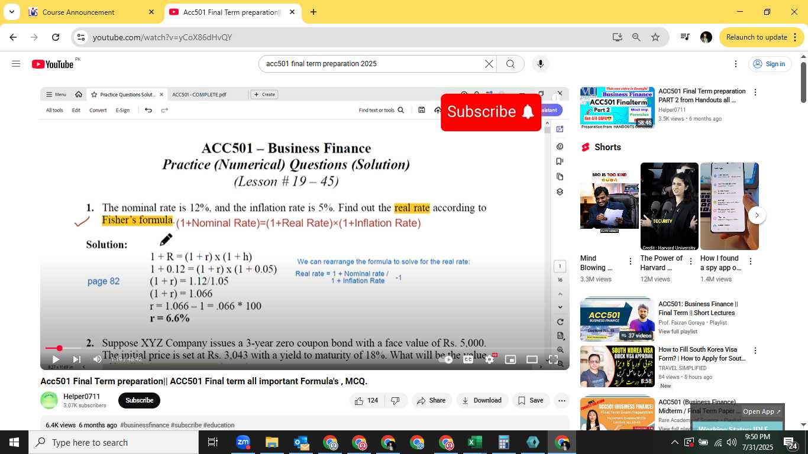Clear the search text with X
The image size is (808, 454).
(x=489, y=64)
